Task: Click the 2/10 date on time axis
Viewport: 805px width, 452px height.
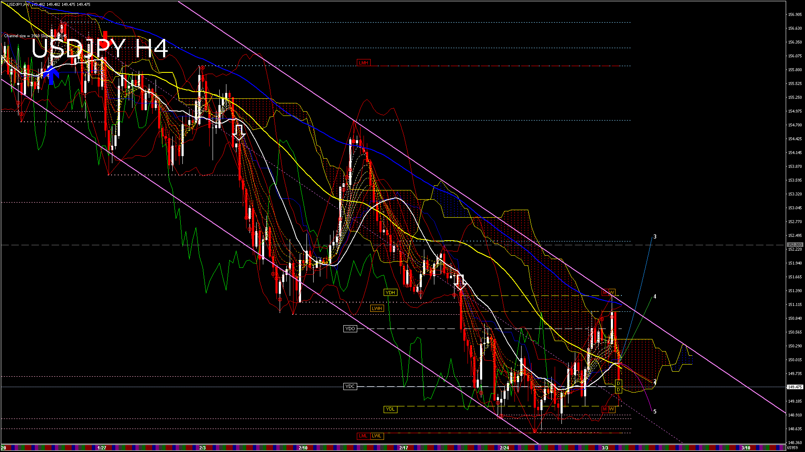Action: click(x=303, y=448)
